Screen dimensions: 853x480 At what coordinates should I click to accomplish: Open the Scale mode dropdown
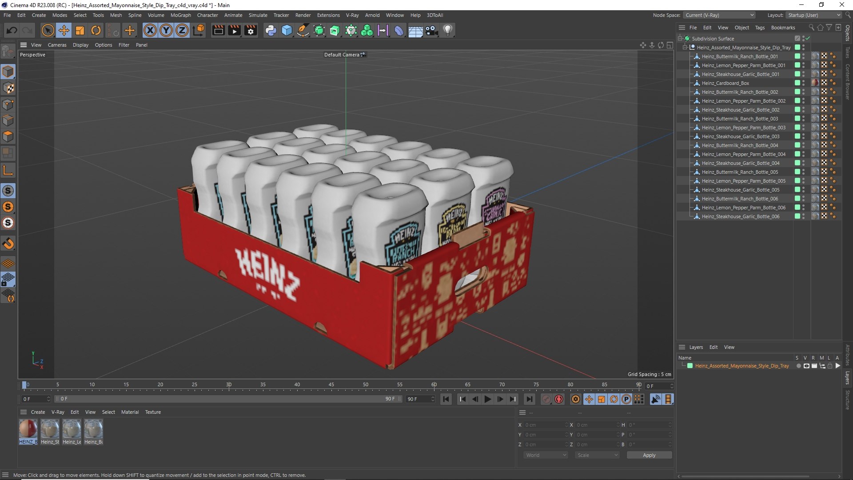(x=597, y=455)
